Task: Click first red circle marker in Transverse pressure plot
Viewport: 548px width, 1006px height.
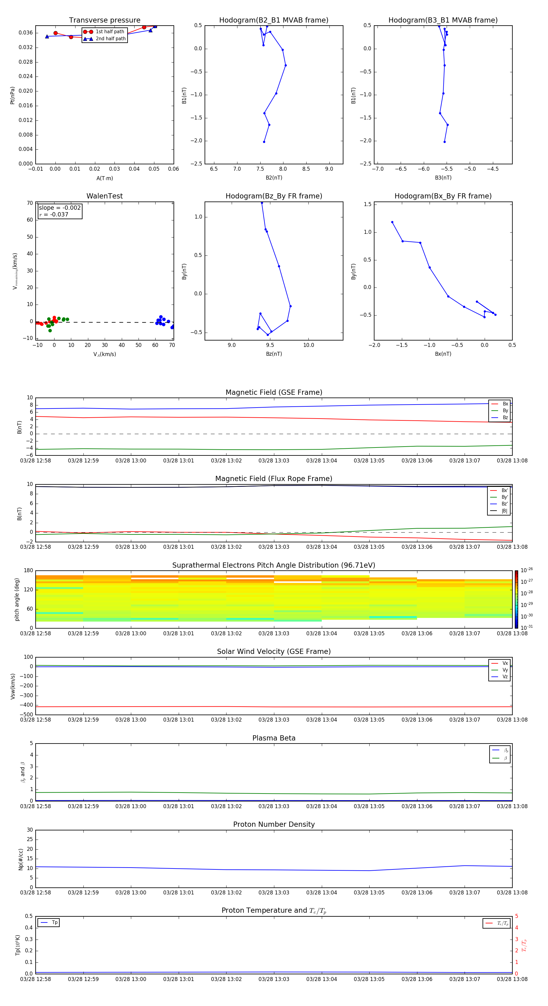Action: point(55,33)
